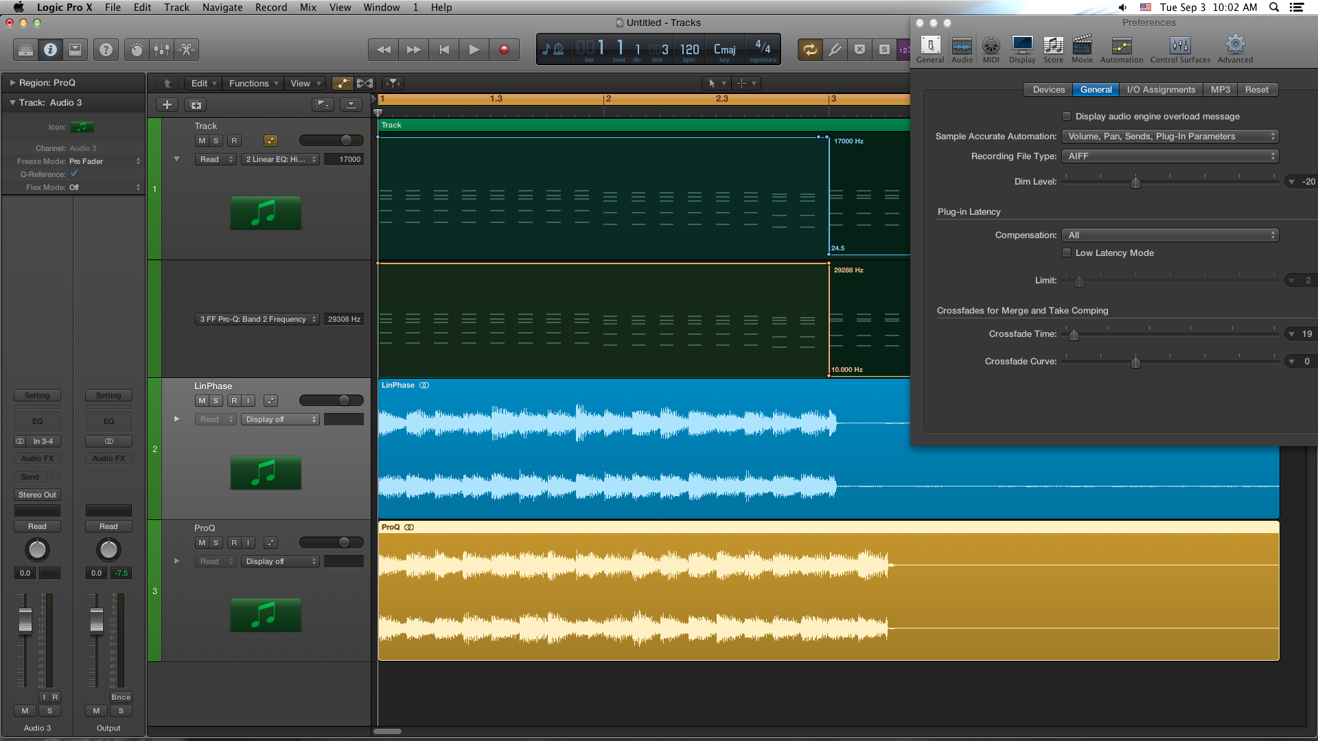Open Preferences Advanced gear icon

[1235, 49]
